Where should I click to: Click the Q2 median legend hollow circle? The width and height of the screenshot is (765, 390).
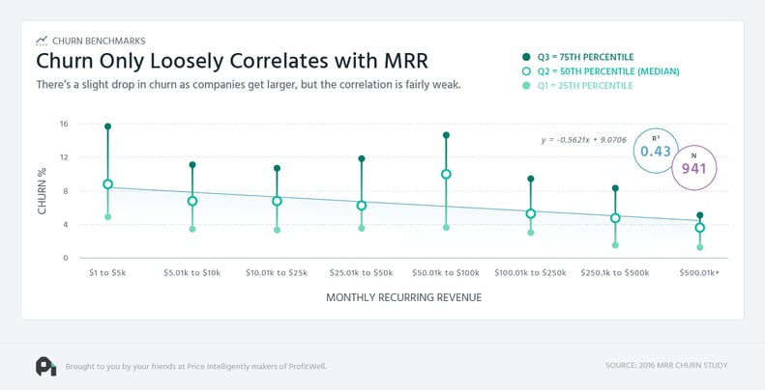click(526, 71)
